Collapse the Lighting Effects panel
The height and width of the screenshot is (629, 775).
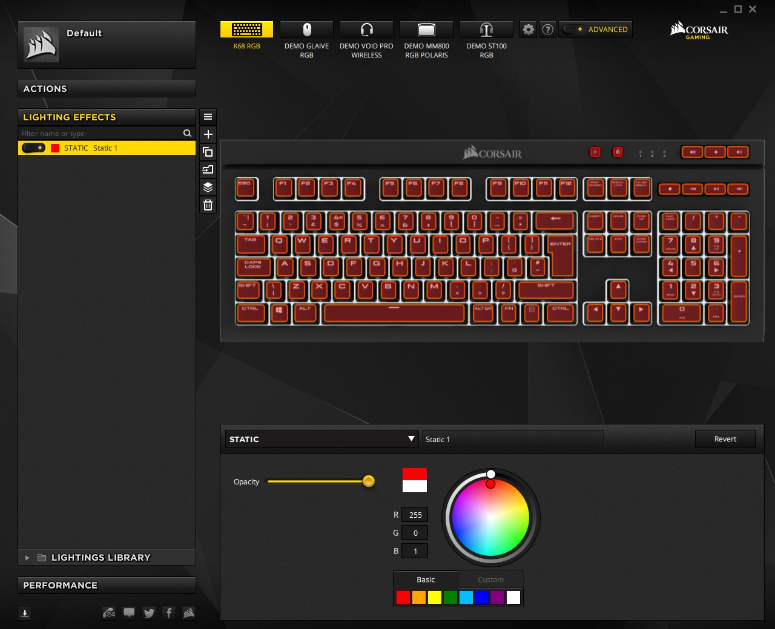point(107,117)
